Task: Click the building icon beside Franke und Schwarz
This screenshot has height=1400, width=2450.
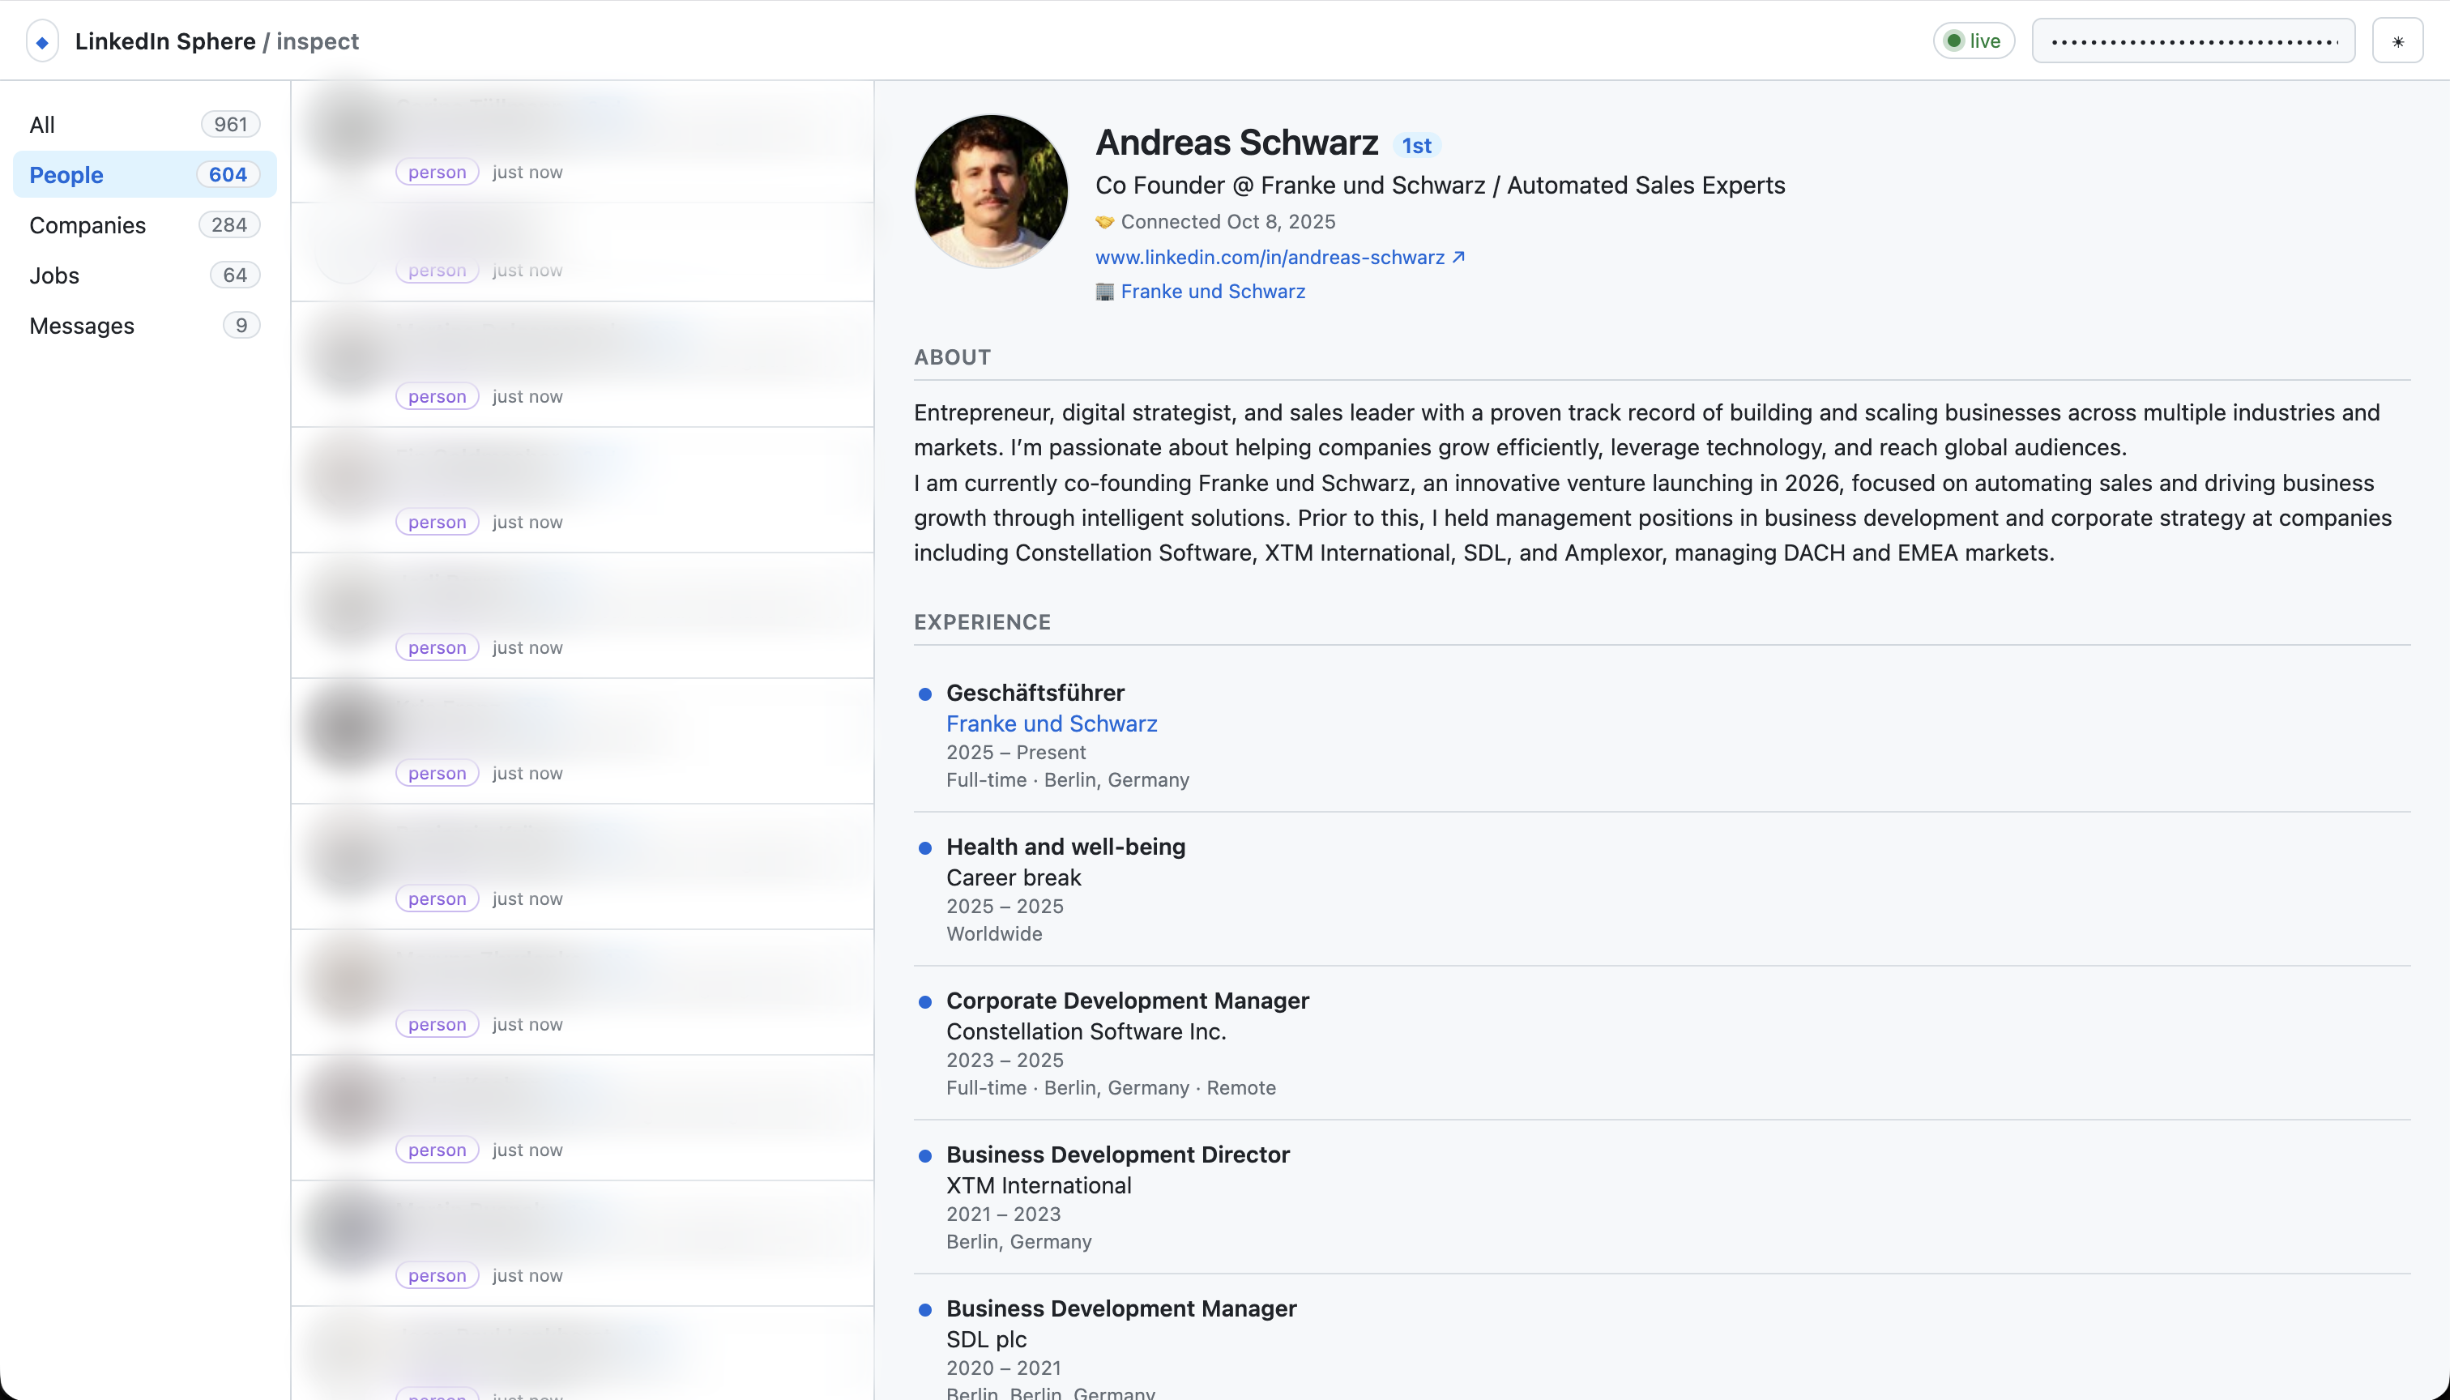Action: coord(1103,292)
